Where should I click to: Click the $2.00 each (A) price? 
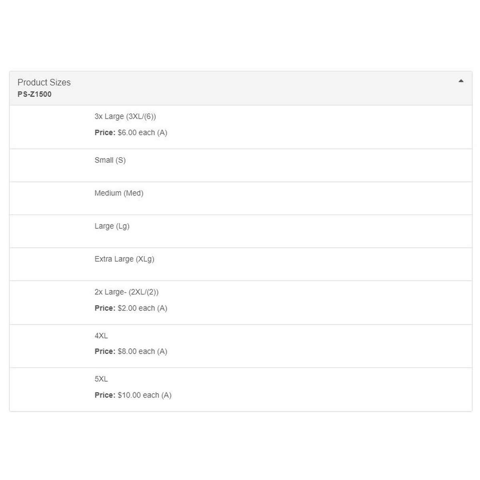(x=142, y=308)
